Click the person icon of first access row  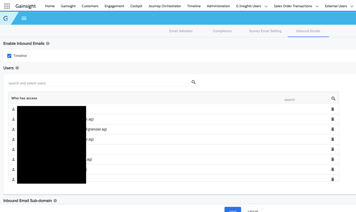13,109
